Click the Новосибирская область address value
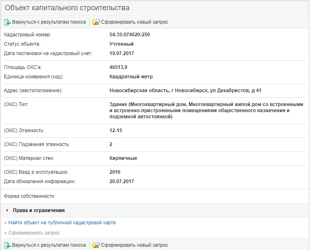The height and width of the screenshot is (250, 311). pyautogui.click(x=185, y=91)
